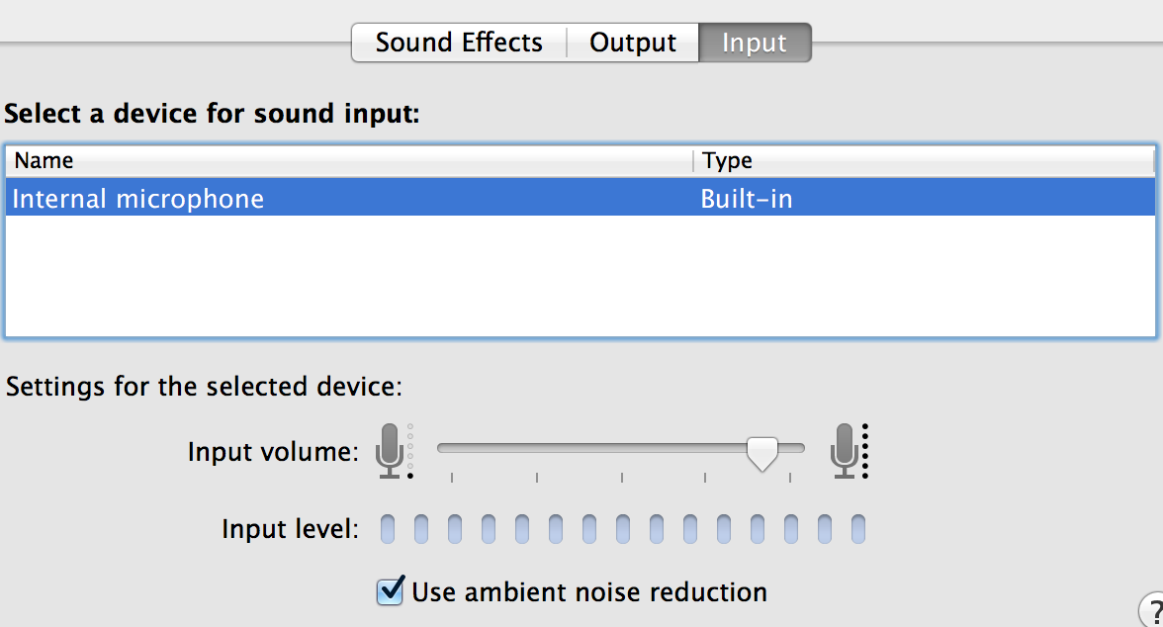Click the empty area of the device list
The image size is (1163, 627).
[x=581, y=275]
